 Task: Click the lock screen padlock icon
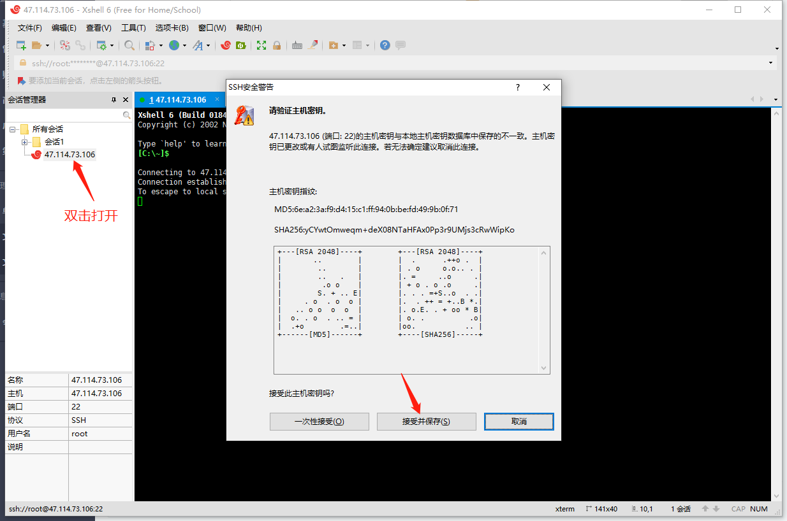click(x=277, y=45)
